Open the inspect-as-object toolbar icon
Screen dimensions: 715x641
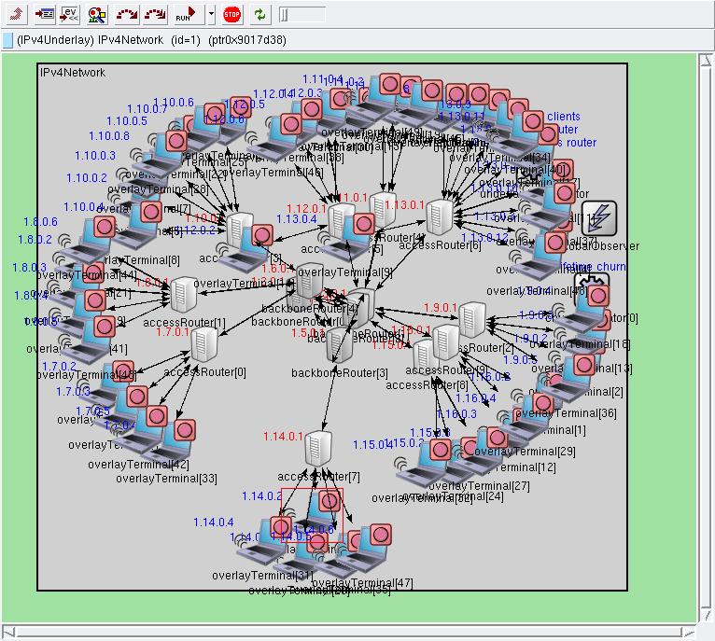[x=44, y=14]
